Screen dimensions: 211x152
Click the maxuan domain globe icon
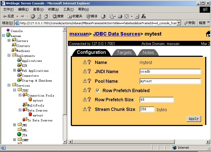[8, 35]
